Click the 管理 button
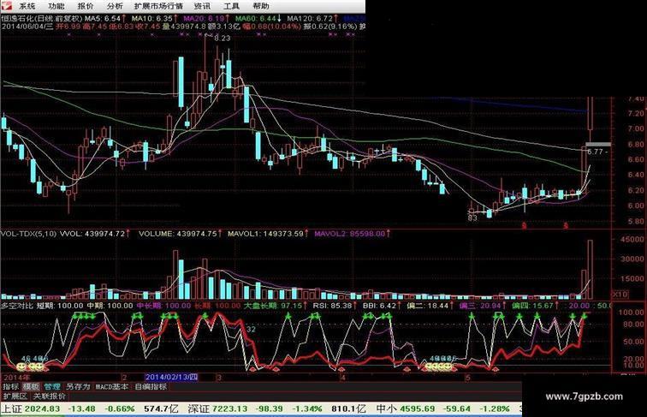 tap(52, 387)
